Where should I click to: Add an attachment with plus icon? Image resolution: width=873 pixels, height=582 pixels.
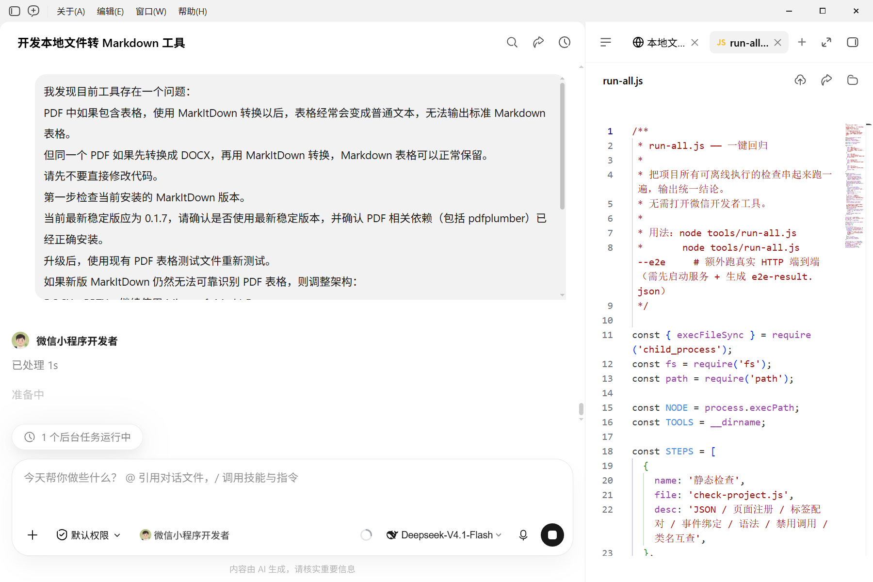pos(32,535)
